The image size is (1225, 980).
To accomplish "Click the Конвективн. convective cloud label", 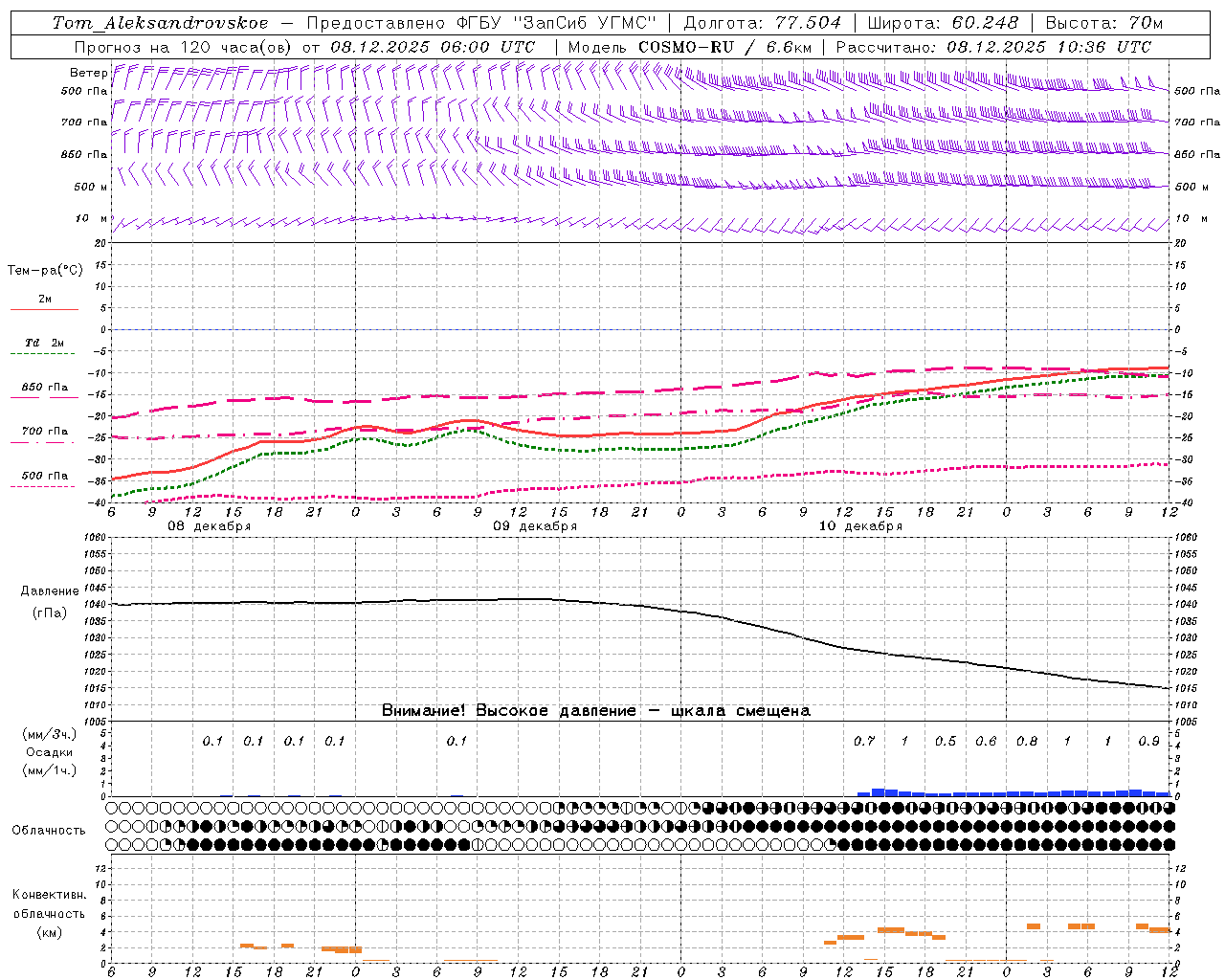I will 50,895.
